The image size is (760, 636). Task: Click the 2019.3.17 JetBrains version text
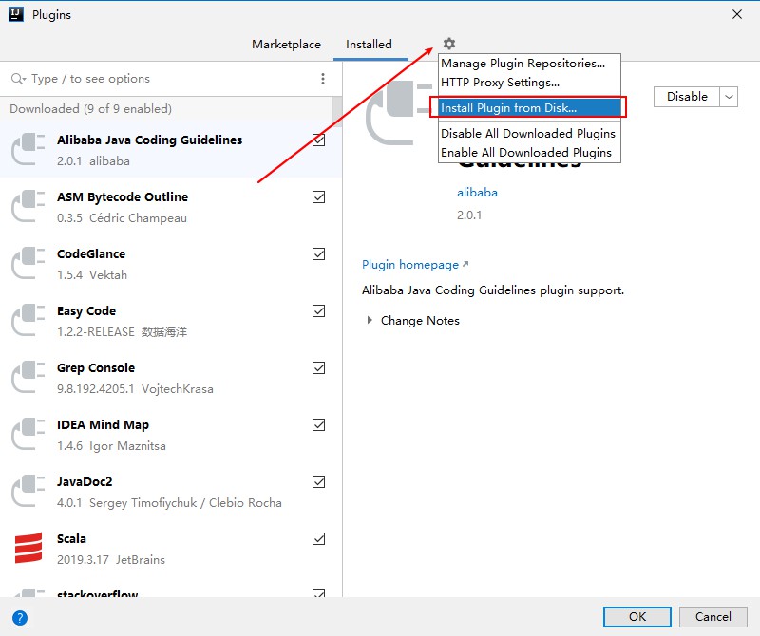111,560
